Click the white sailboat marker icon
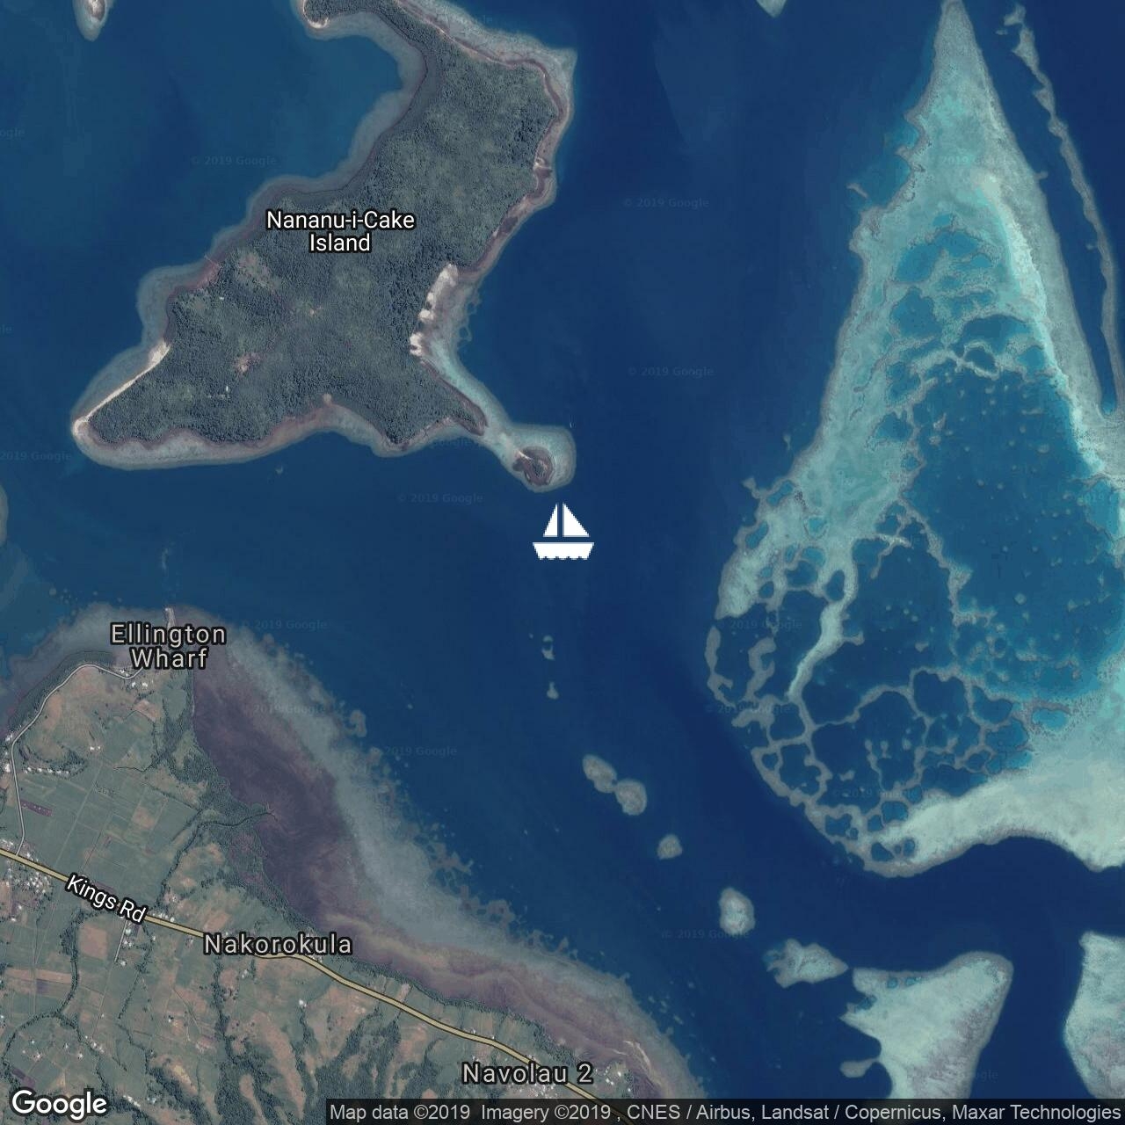1125x1125 pixels. click(562, 533)
